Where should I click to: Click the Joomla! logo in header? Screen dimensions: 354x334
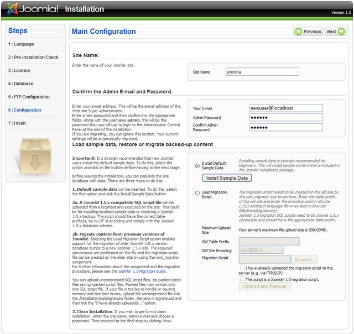pos(33,9)
